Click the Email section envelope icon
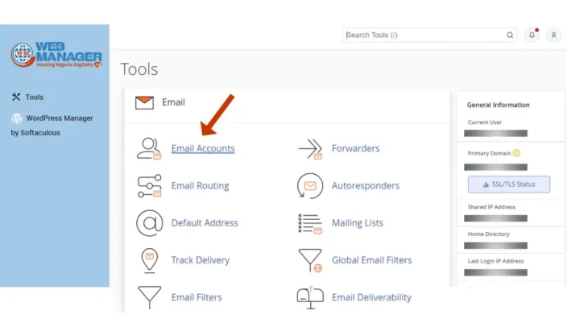567x319 pixels. [x=144, y=103]
